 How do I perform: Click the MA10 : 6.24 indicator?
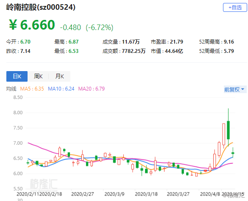pos(61,89)
